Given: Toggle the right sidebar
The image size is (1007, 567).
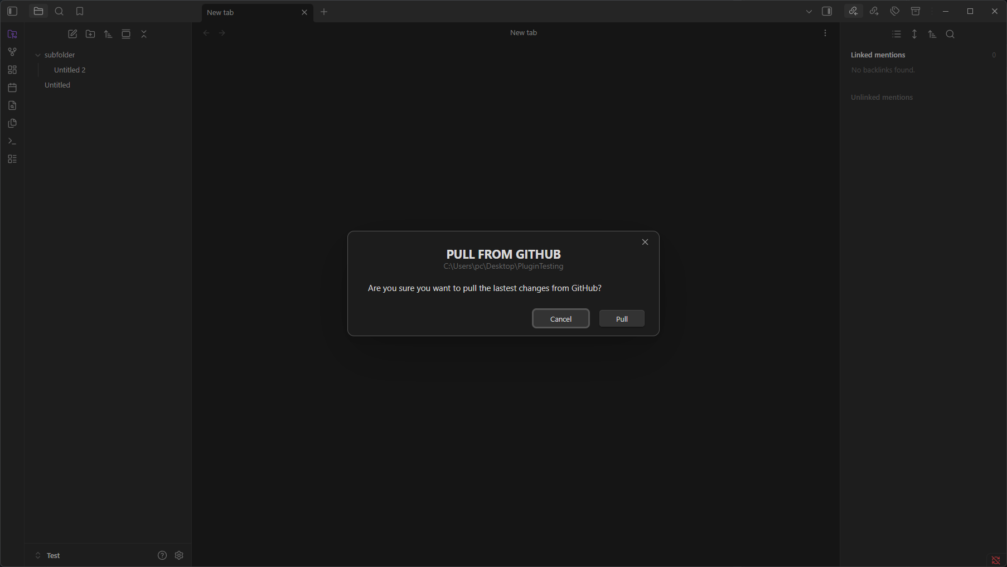Looking at the screenshot, I should 827,11.
